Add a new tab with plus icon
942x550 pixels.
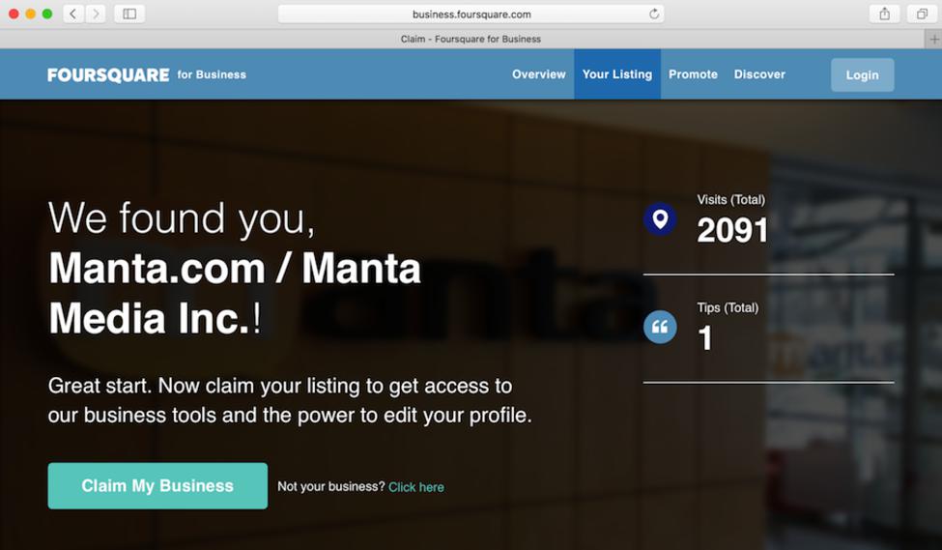tap(933, 39)
